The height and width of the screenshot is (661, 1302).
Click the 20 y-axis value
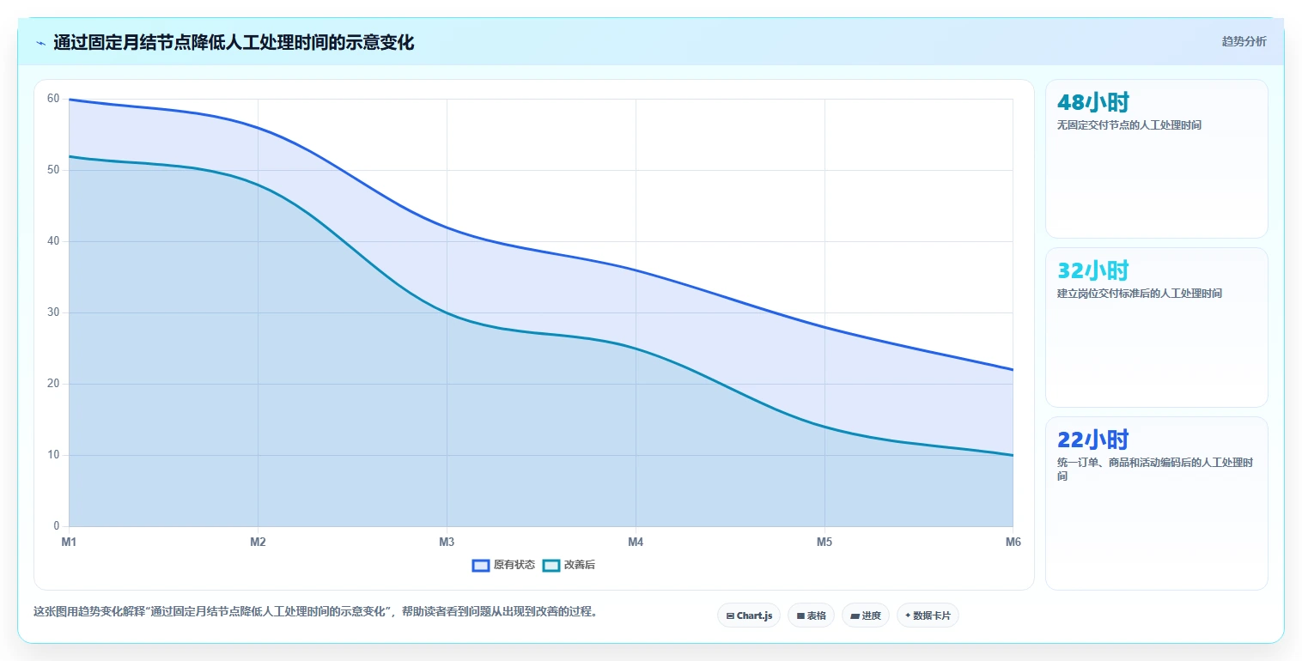click(53, 384)
